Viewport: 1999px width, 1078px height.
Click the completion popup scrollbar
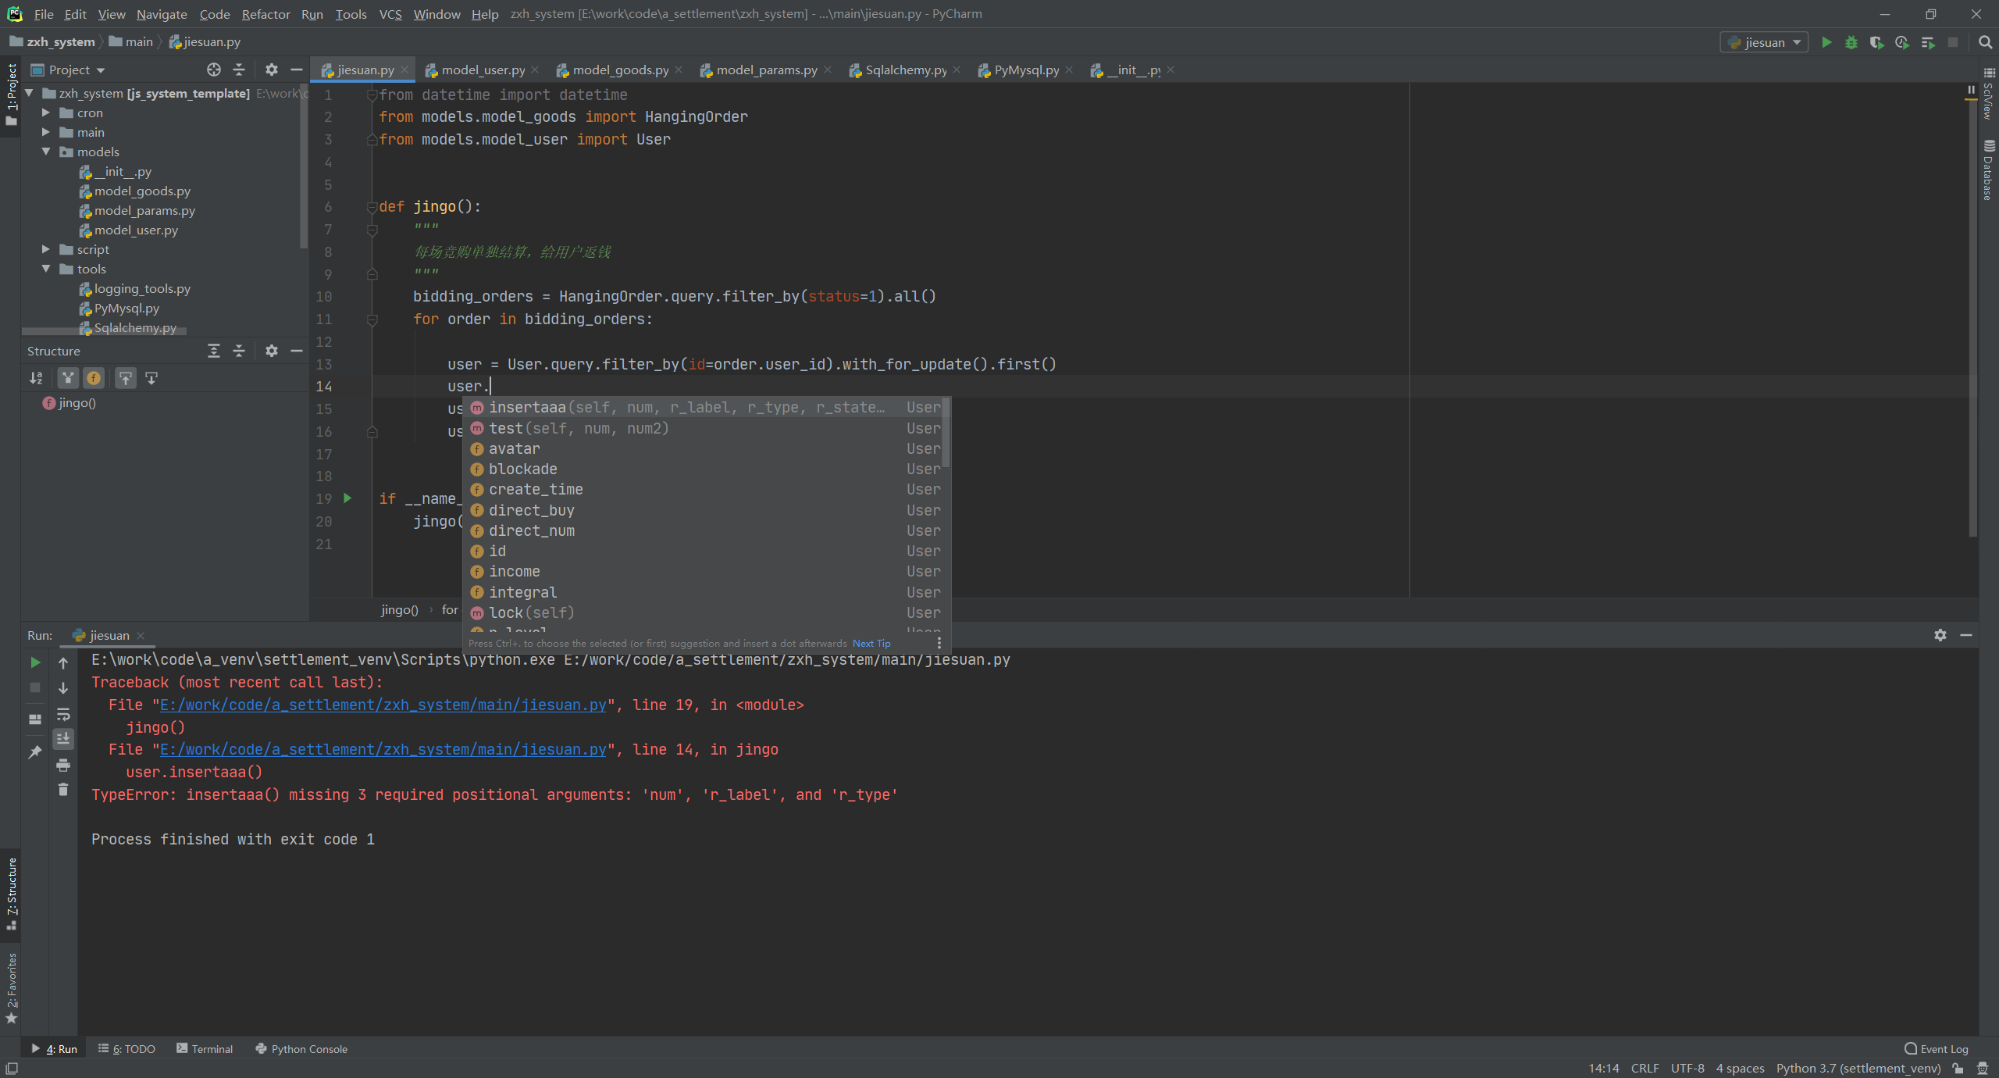[x=946, y=434]
